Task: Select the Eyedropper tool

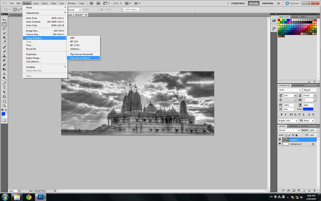Action: pos(4,42)
